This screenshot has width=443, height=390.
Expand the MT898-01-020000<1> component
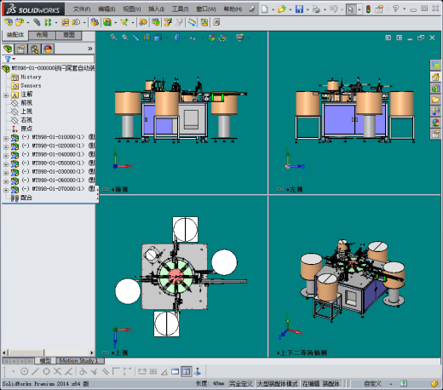click(x=6, y=147)
